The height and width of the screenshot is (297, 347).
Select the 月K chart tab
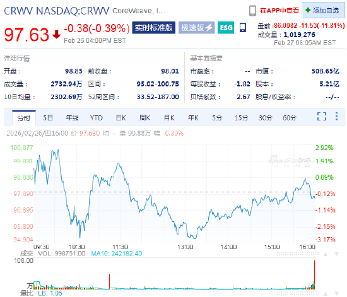coord(169,118)
